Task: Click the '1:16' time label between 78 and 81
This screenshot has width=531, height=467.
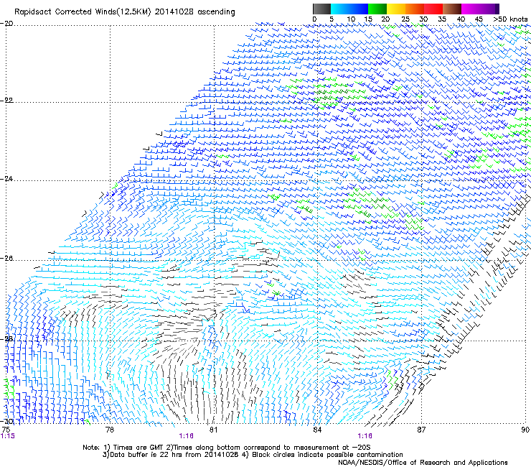Action: 187,436
